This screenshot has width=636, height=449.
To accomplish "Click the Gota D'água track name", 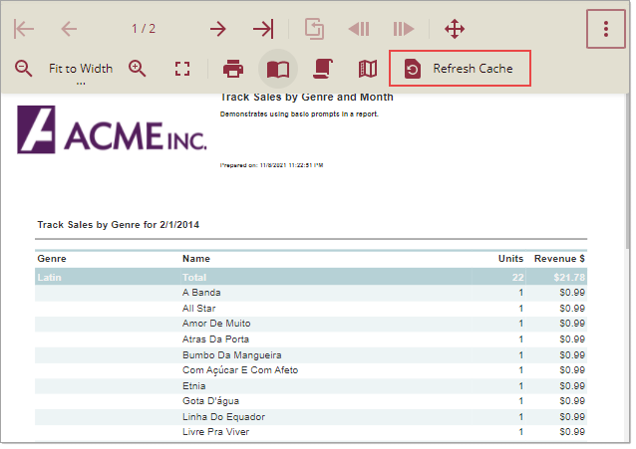I will click(211, 401).
